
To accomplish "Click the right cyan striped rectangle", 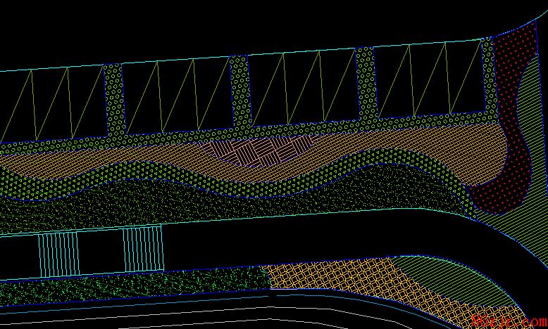I will tap(144, 250).
